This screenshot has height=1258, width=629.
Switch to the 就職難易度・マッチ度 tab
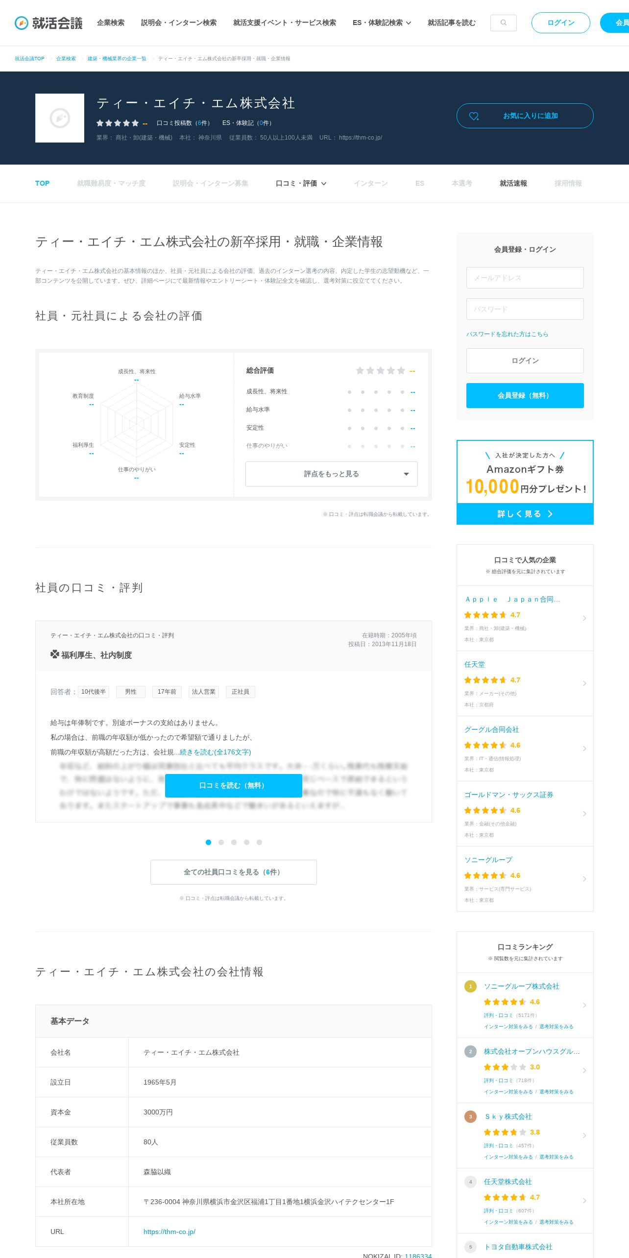(x=111, y=183)
